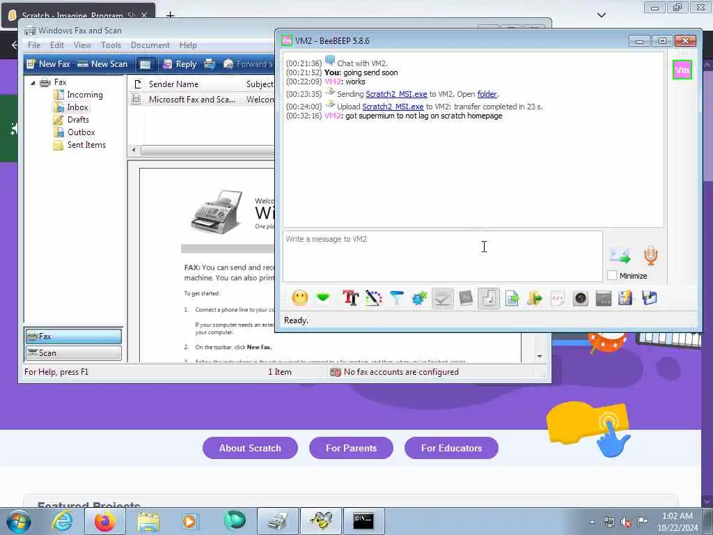This screenshot has height=535, width=713.
Task: Click 'No fax accounts are configured' status text
Action: click(401, 372)
